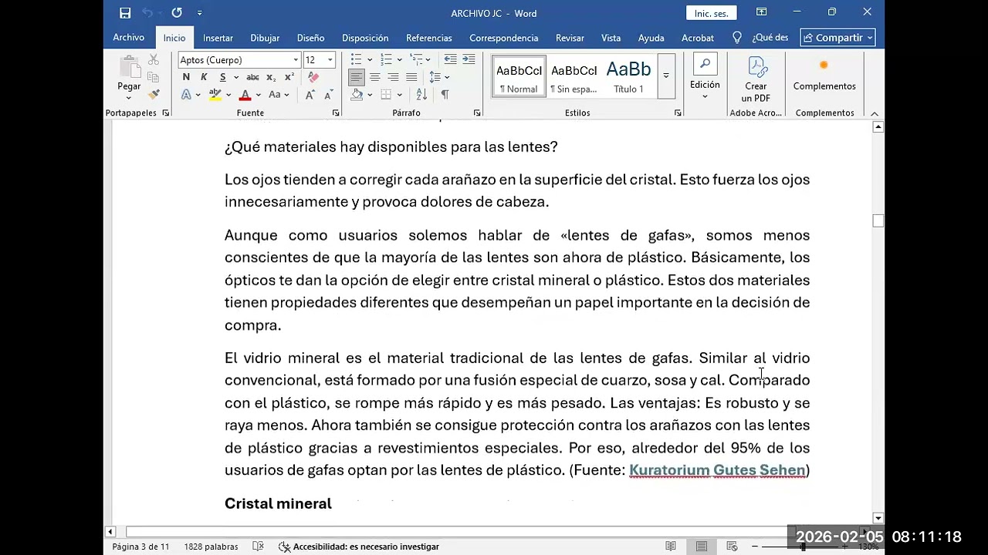Click Página 3 de 11 indicator
The width and height of the screenshot is (988, 555).
[x=140, y=547]
